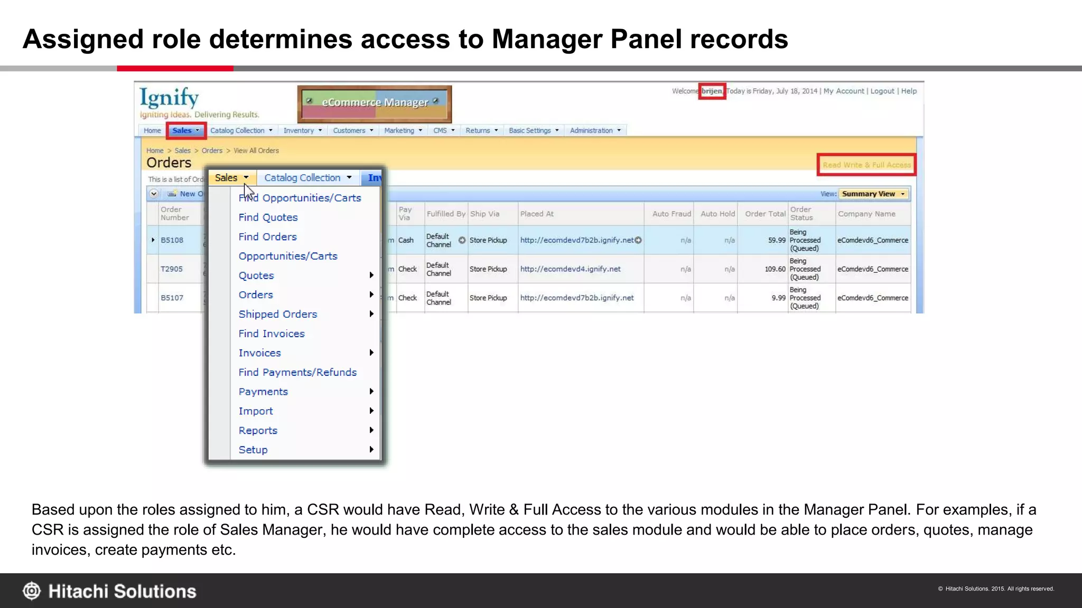Open http://ecomdevd4.ignify.net link
This screenshot has height=608, width=1082.
(x=570, y=269)
